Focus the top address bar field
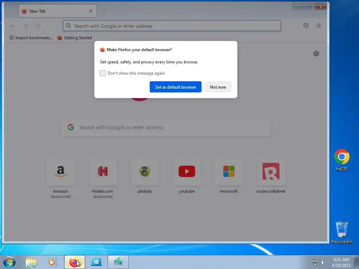This screenshot has width=359, height=269. 172,26
